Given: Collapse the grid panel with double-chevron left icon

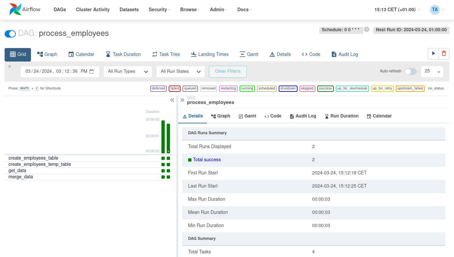Looking at the screenshot, I should tap(172, 100).
